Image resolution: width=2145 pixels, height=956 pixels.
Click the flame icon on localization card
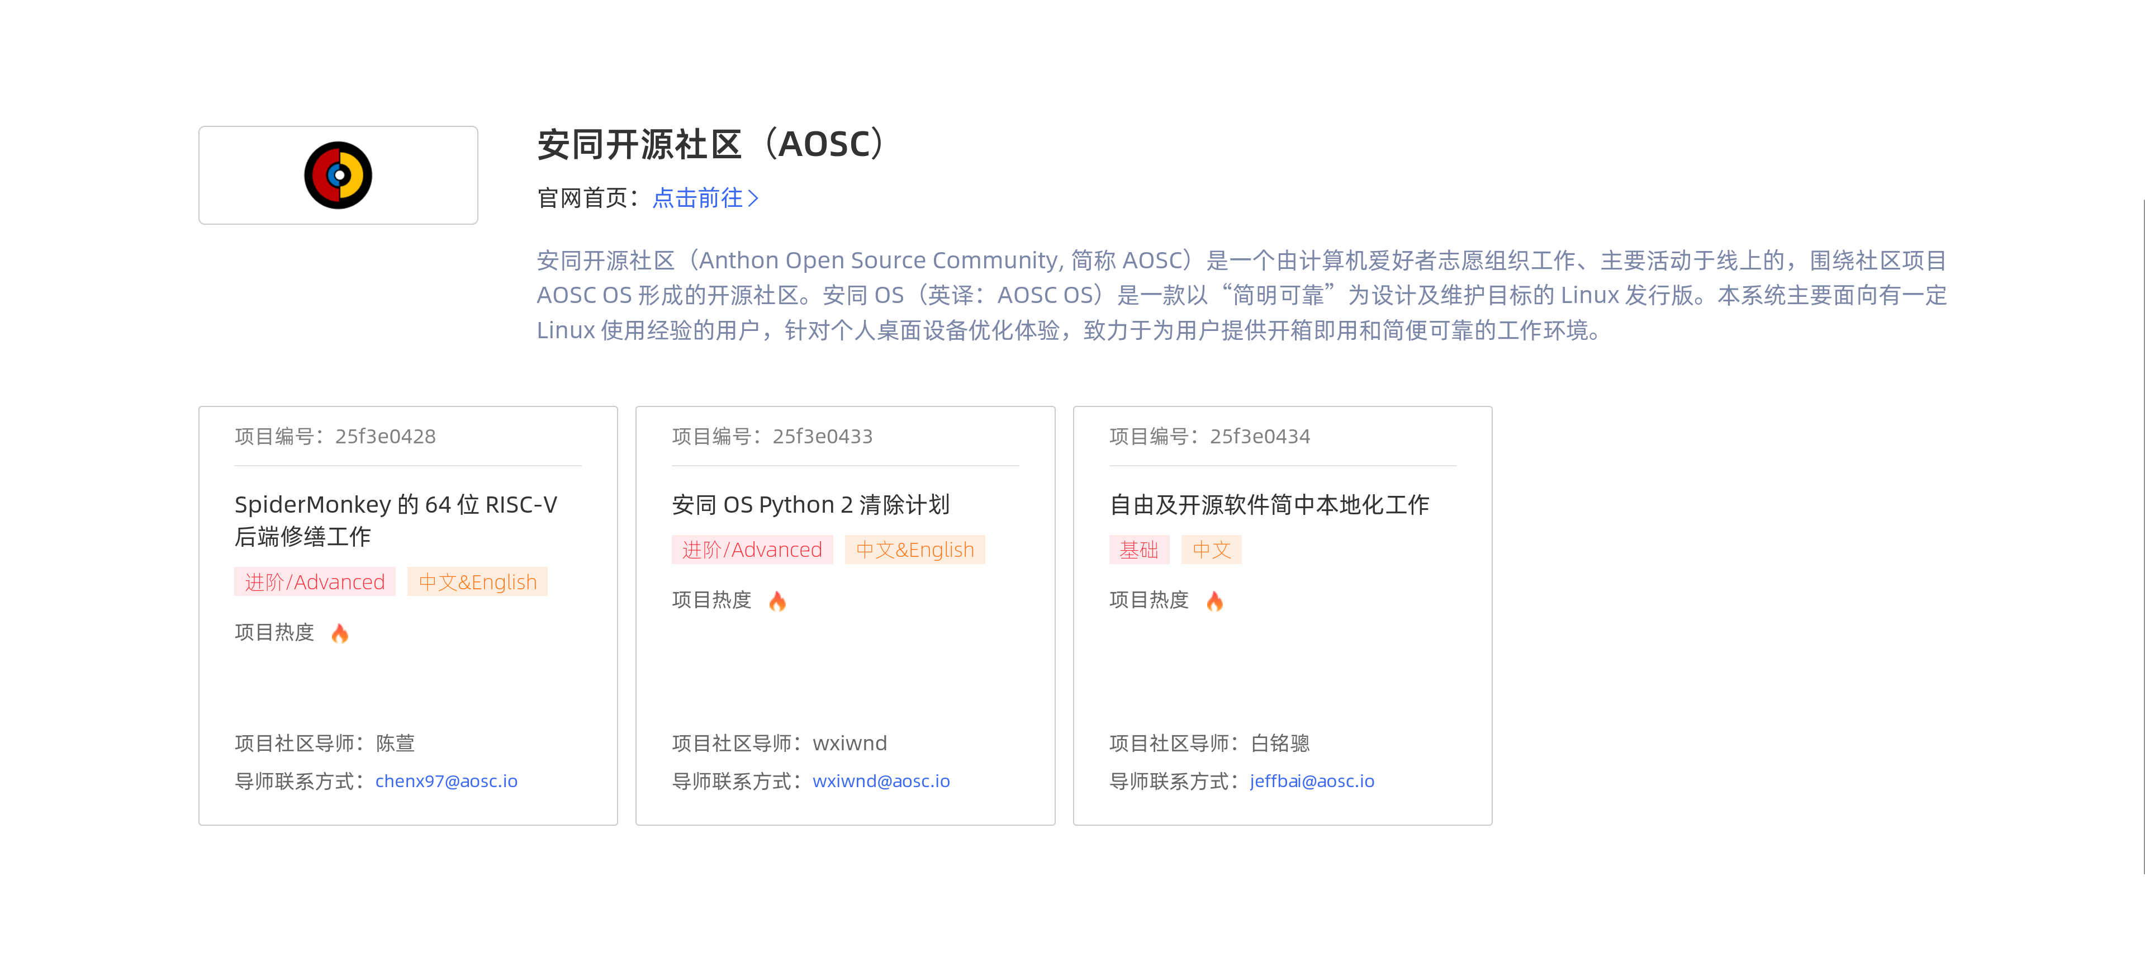(x=1214, y=601)
